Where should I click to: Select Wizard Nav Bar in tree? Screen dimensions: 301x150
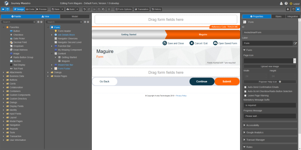click(65, 65)
